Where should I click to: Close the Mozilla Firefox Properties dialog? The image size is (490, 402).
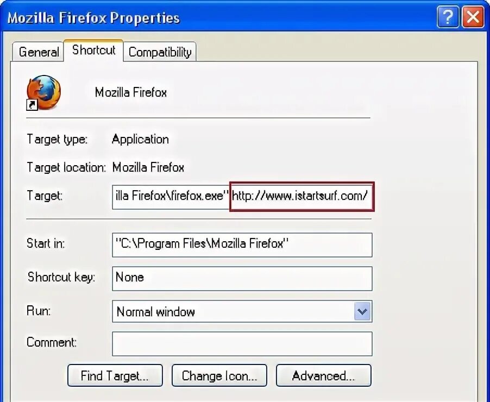point(473,17)
